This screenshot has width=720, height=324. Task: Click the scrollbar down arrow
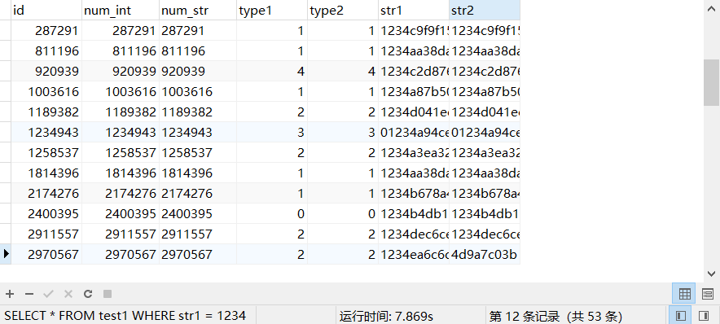(711, 274)
